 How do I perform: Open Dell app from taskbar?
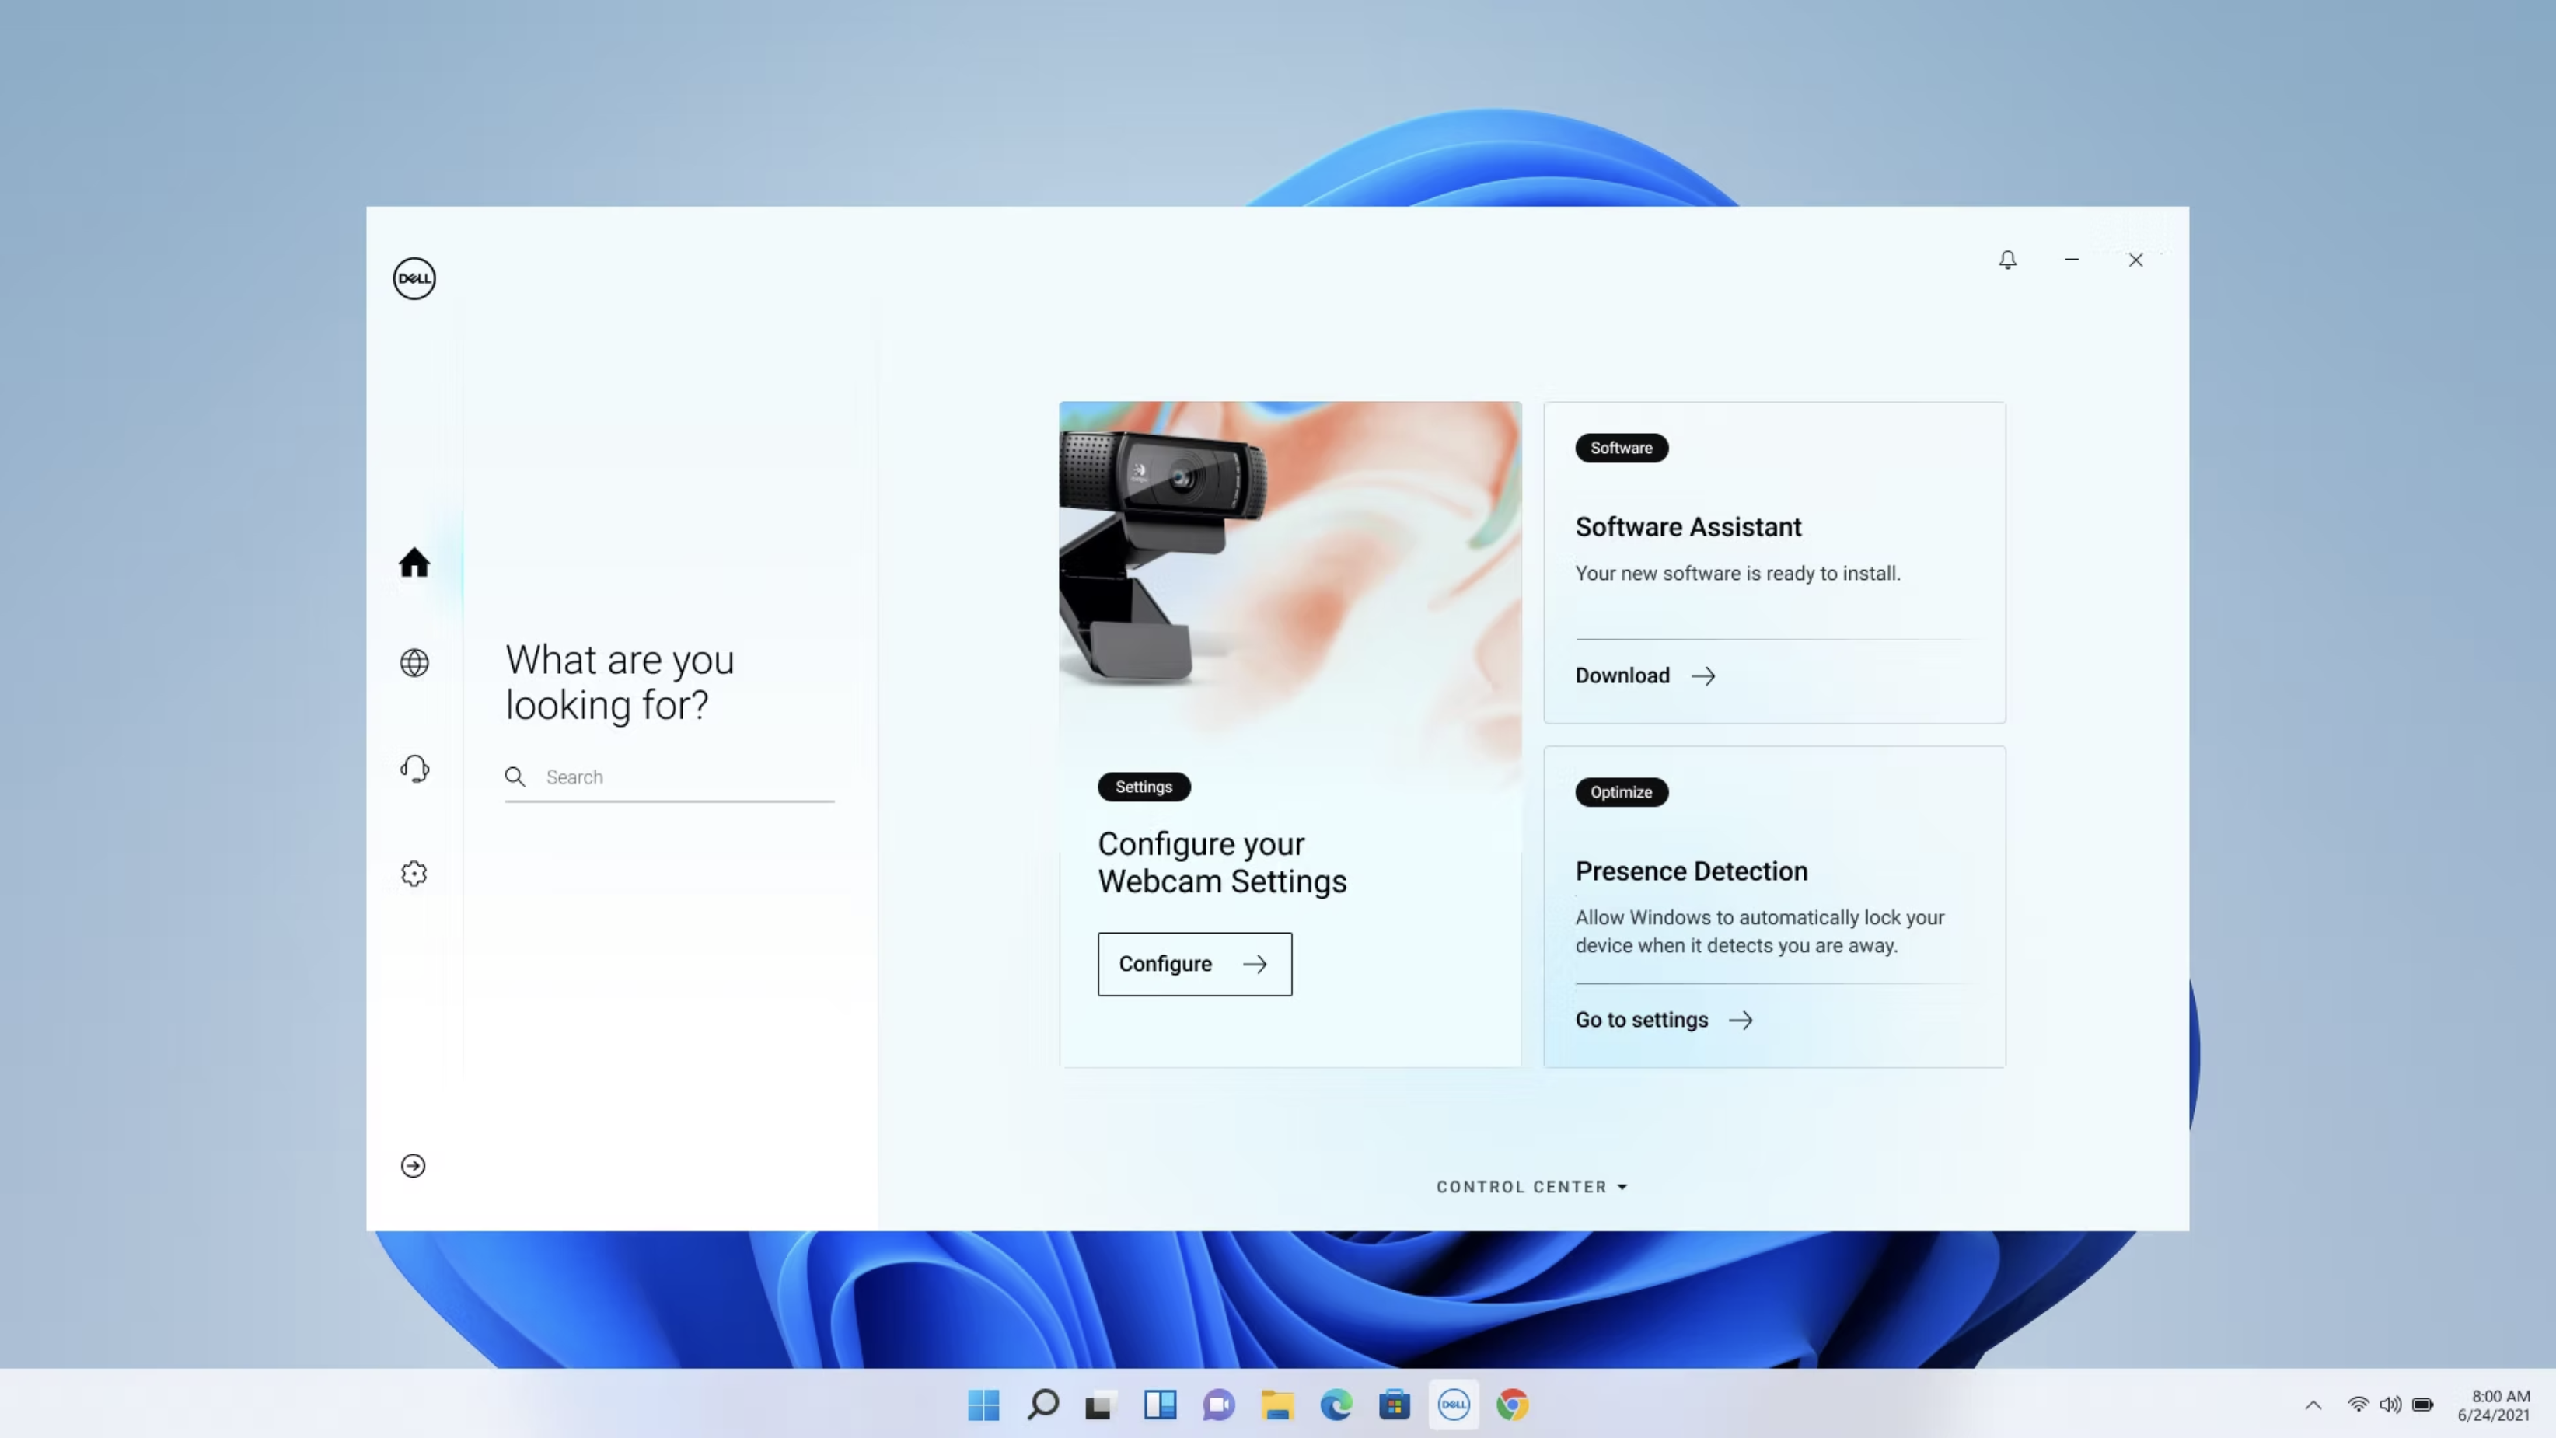[1454, 1405]
